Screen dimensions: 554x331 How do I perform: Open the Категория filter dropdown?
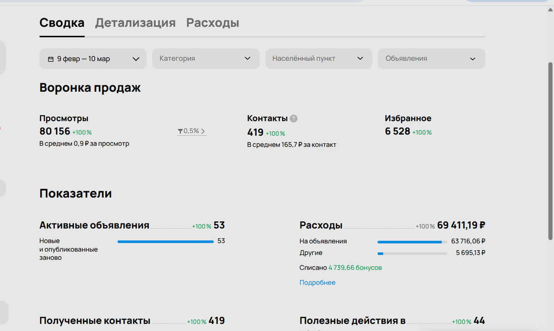click(x=205, y=59)
